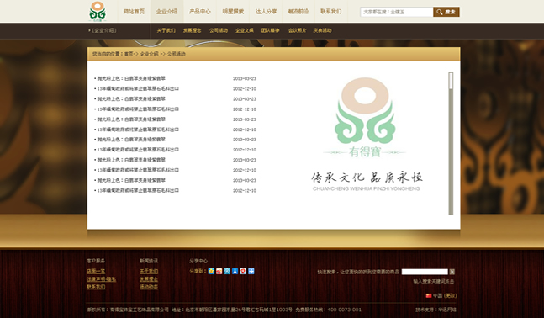Click the 技术支持 link at footer right
Screen dimensions: 544x318
pyautogui.click(x=436, y=310)
